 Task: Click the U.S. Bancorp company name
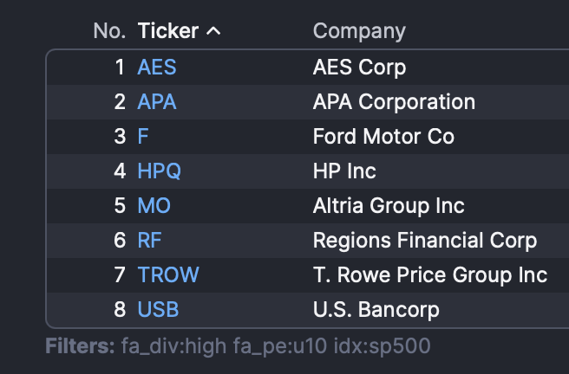376,309
